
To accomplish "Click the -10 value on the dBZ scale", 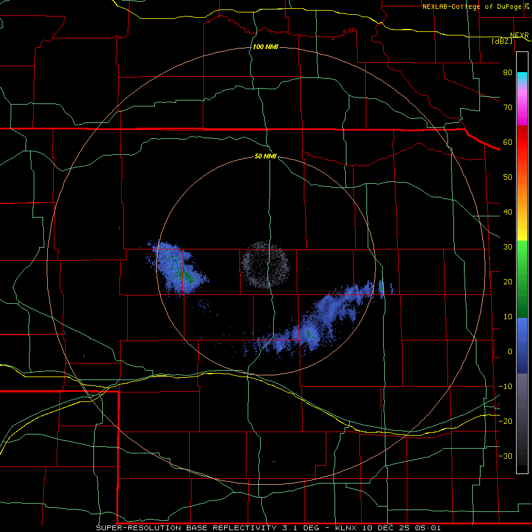I will pyautogui.click(x=505, y=387).
